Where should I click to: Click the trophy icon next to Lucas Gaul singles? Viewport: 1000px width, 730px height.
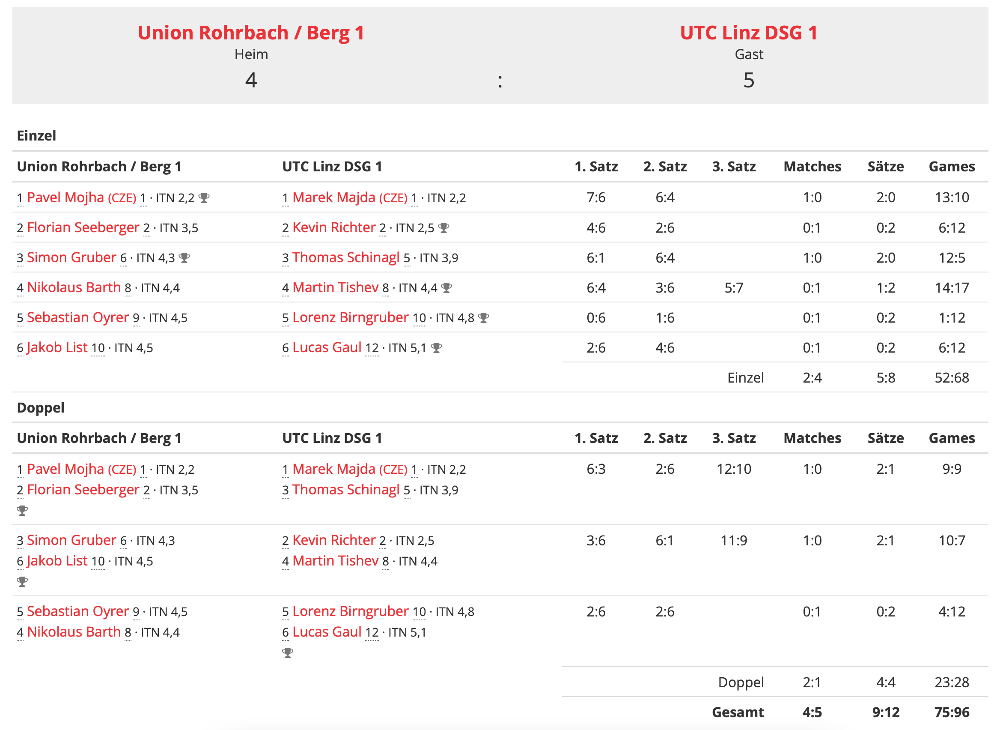pyautogui.click(x=436, y=348)
